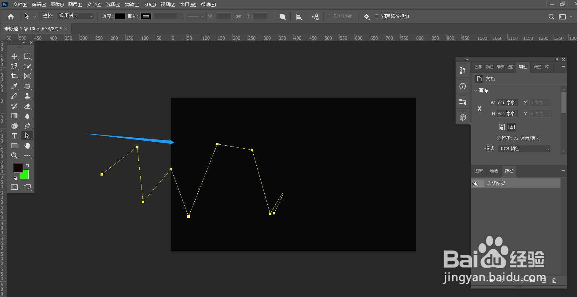Toggle canvas width-height link in Properties
This screenshot has height=297, width=577.
pos(480,108)
